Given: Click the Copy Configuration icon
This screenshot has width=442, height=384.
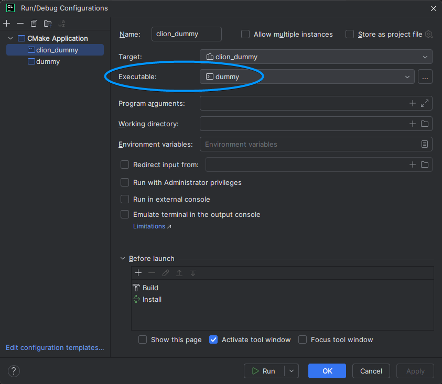Looking at the screenshot, I should coord(34,24).
